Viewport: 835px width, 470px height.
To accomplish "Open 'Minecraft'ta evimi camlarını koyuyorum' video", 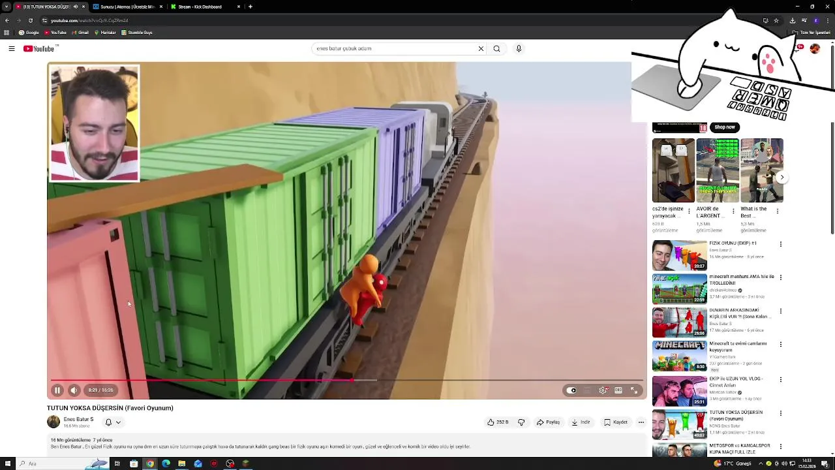I will tap(679, 355).
